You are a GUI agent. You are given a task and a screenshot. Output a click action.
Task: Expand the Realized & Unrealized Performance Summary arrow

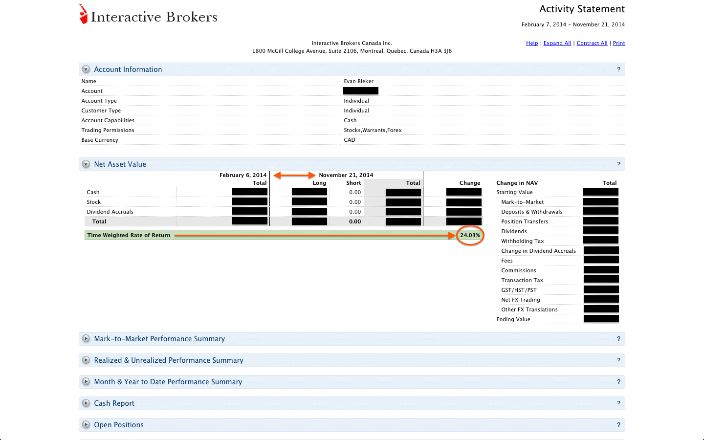point(86,360)
